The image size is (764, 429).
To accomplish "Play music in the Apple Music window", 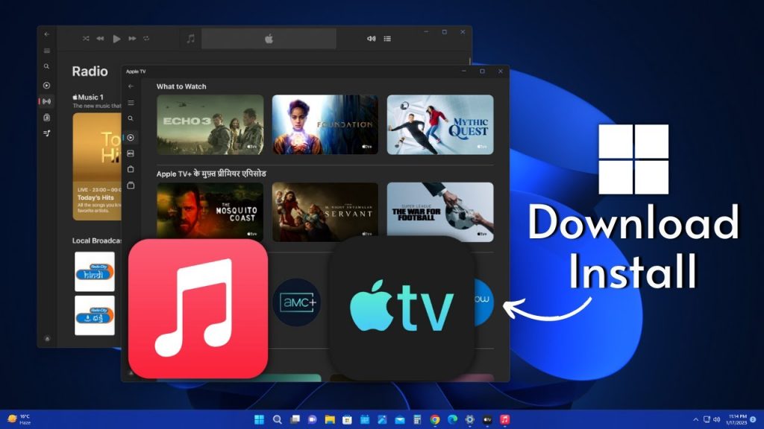I will coord(116,39).
